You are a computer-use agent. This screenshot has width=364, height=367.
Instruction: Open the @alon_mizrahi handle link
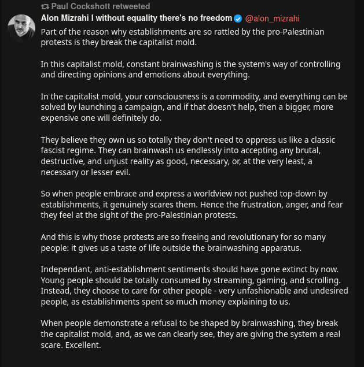272,18
